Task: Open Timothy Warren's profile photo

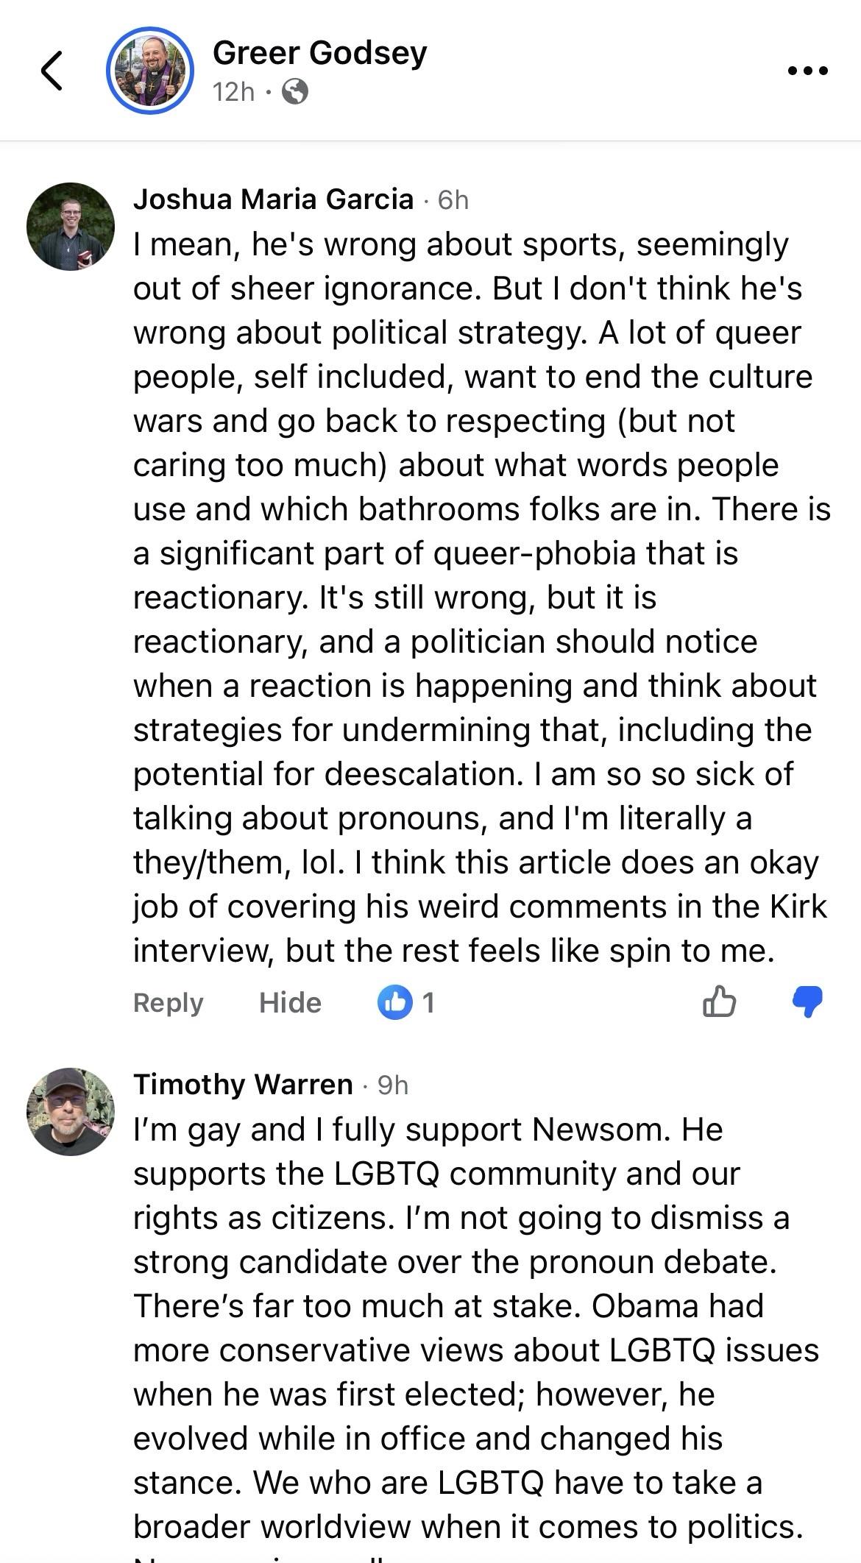Action: 71,1112
